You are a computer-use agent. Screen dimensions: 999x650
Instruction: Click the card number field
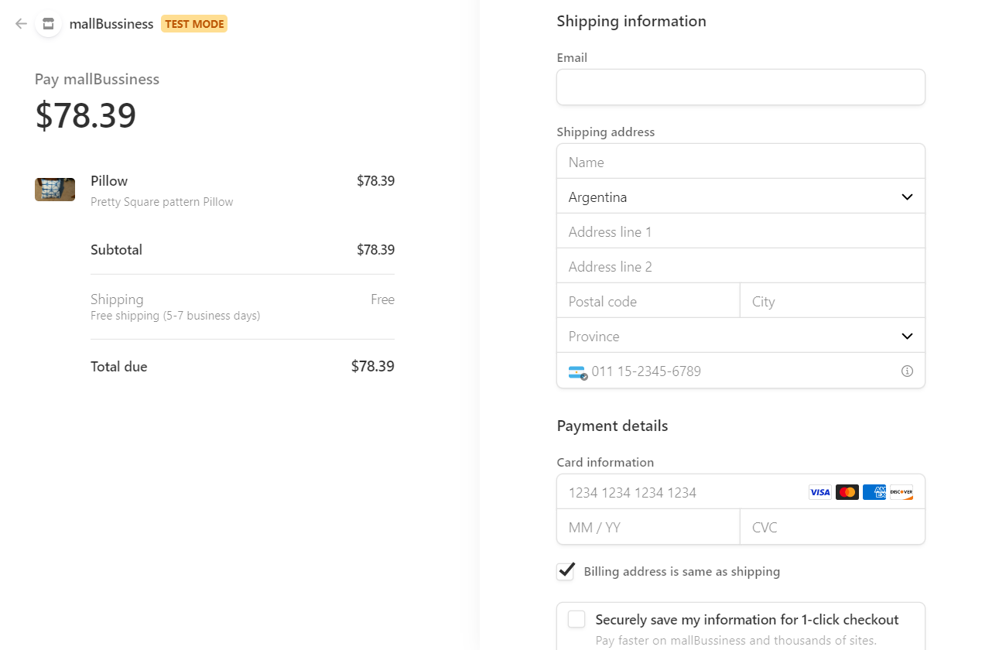point(681,493)
